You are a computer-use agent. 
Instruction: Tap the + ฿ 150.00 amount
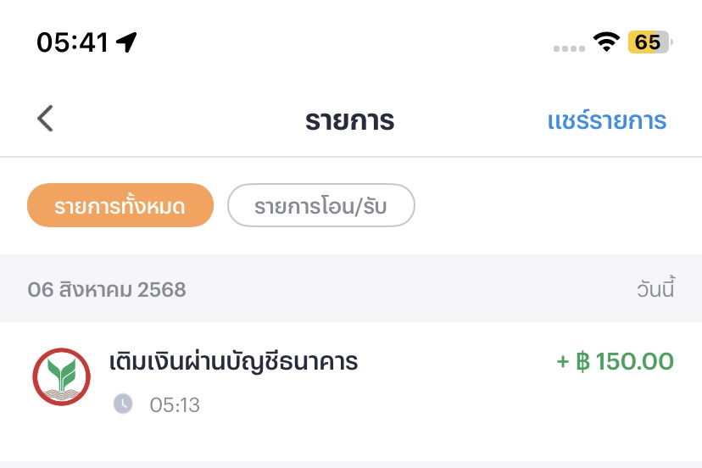click(x=616, y=361)
